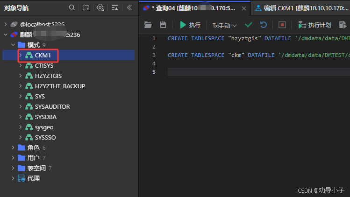Expand the 代理 node
The image size is (350, 197).
point(13,178)
